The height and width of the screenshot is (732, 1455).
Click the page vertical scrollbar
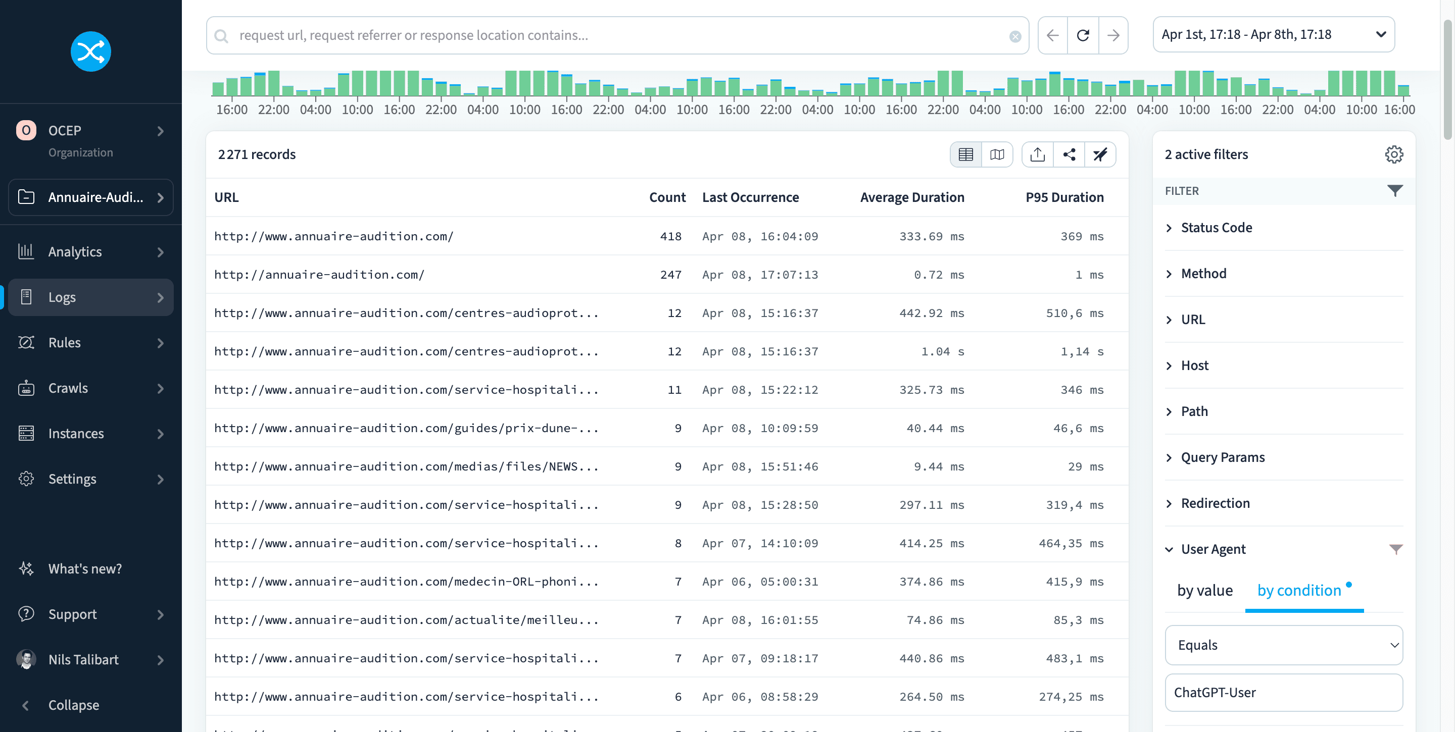click(x=1447, y=79)
